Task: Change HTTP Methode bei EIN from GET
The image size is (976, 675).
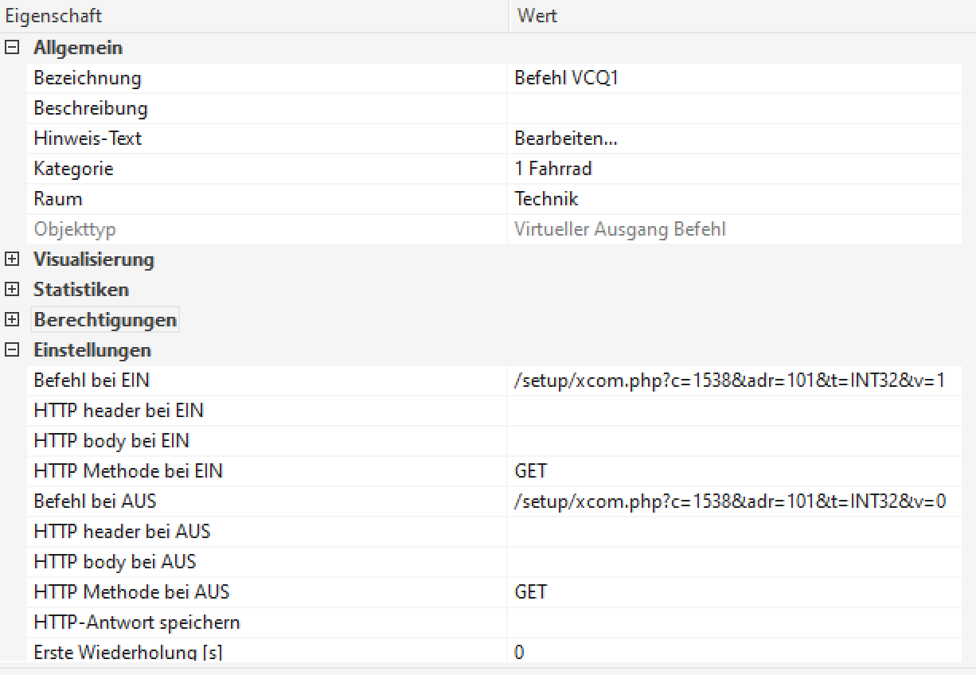Action: pos(732,471)
